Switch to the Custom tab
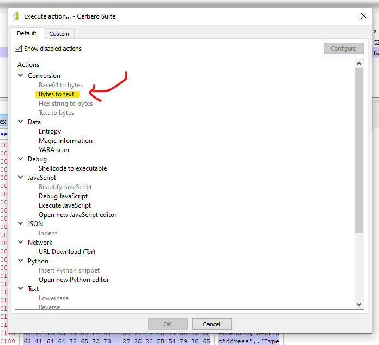The width and height of the screenshot is (379, 345). click(59, 34)
